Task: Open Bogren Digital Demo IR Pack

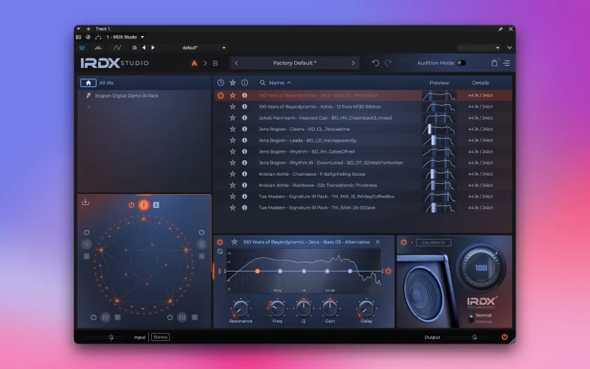Action: point(127,96)
